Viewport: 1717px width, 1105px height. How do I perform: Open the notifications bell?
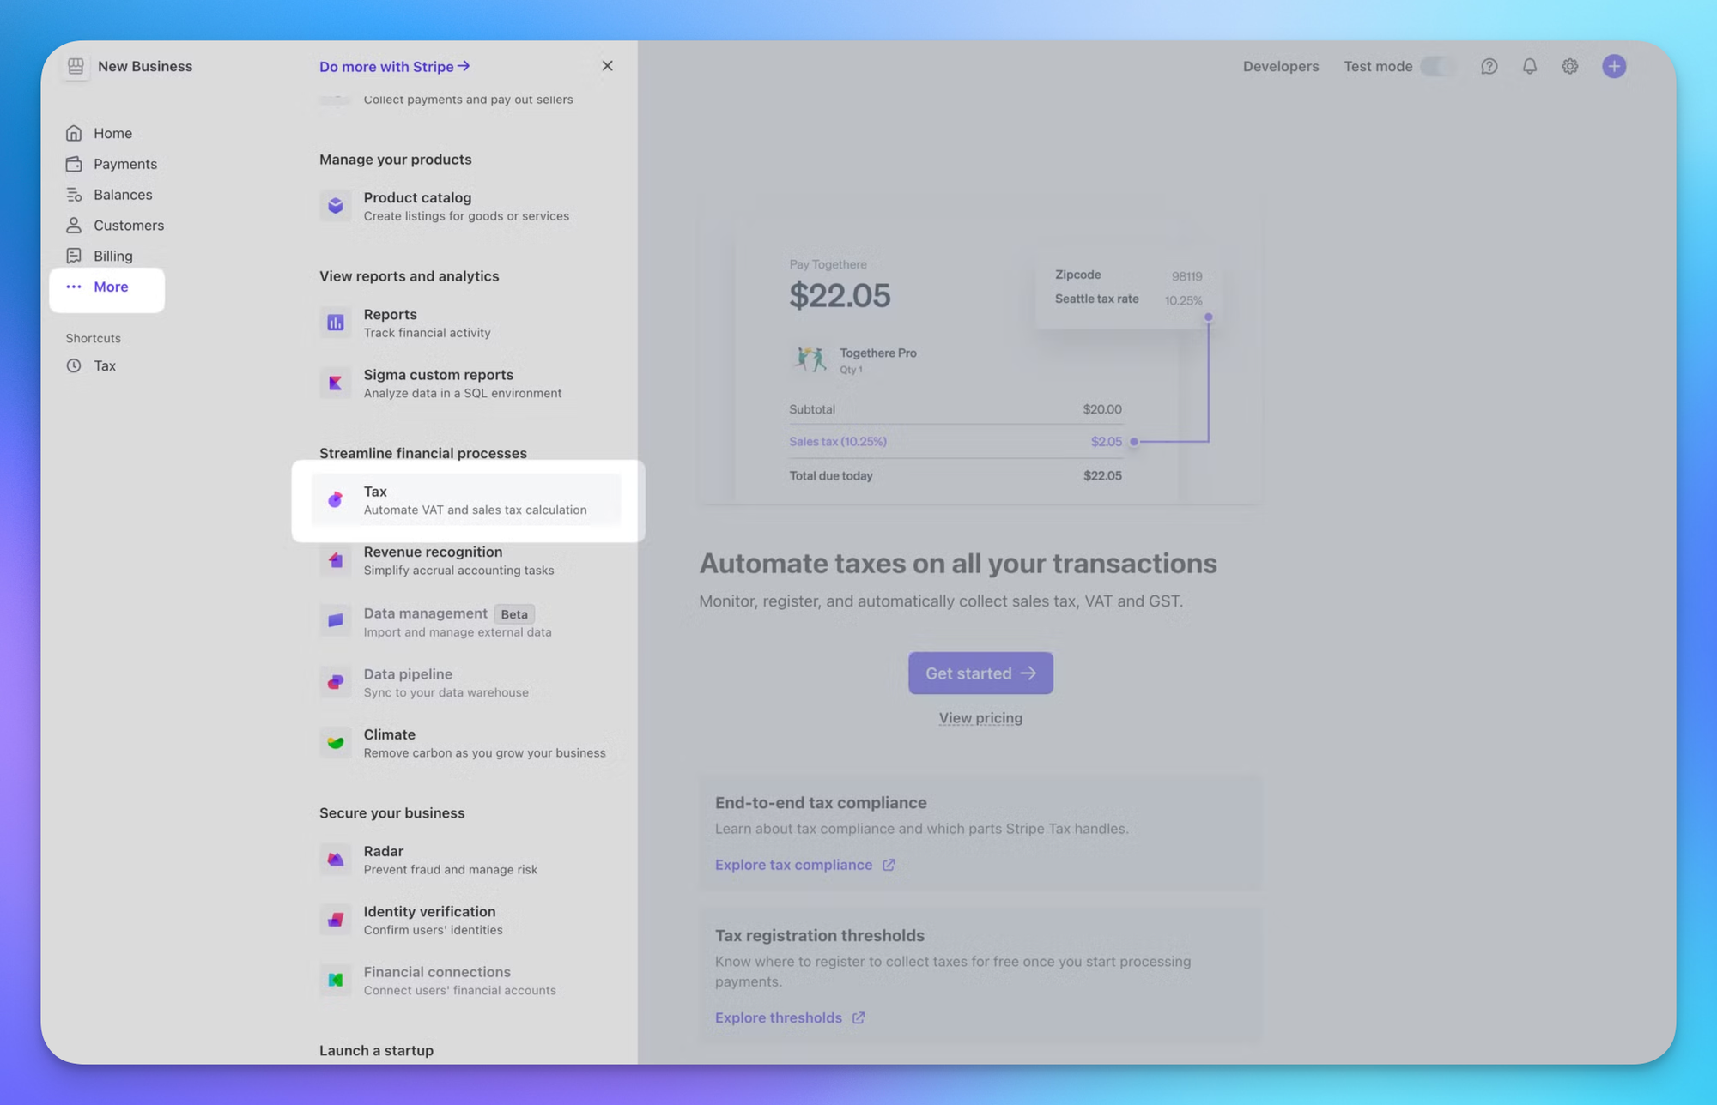pyautogui.click(x=1529, y=66)
